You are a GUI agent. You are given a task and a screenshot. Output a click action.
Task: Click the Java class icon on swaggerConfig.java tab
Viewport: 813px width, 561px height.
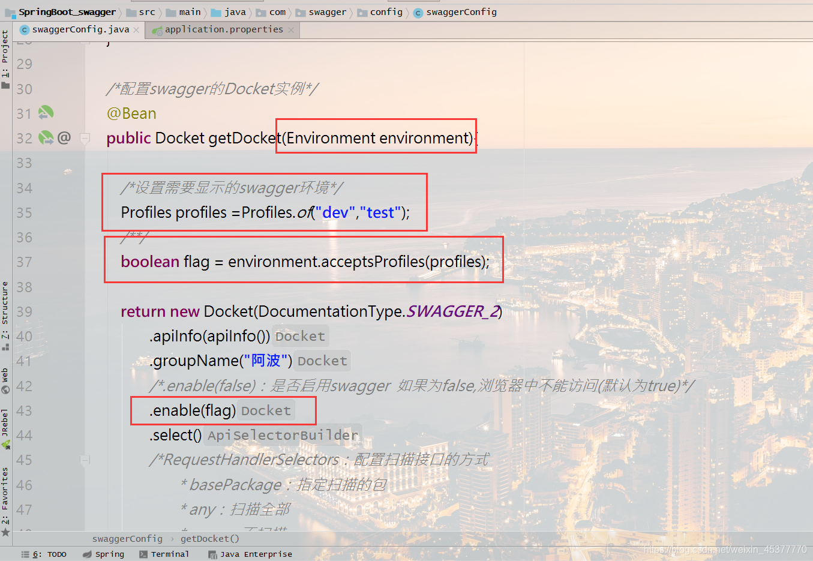tap(25, 30)
